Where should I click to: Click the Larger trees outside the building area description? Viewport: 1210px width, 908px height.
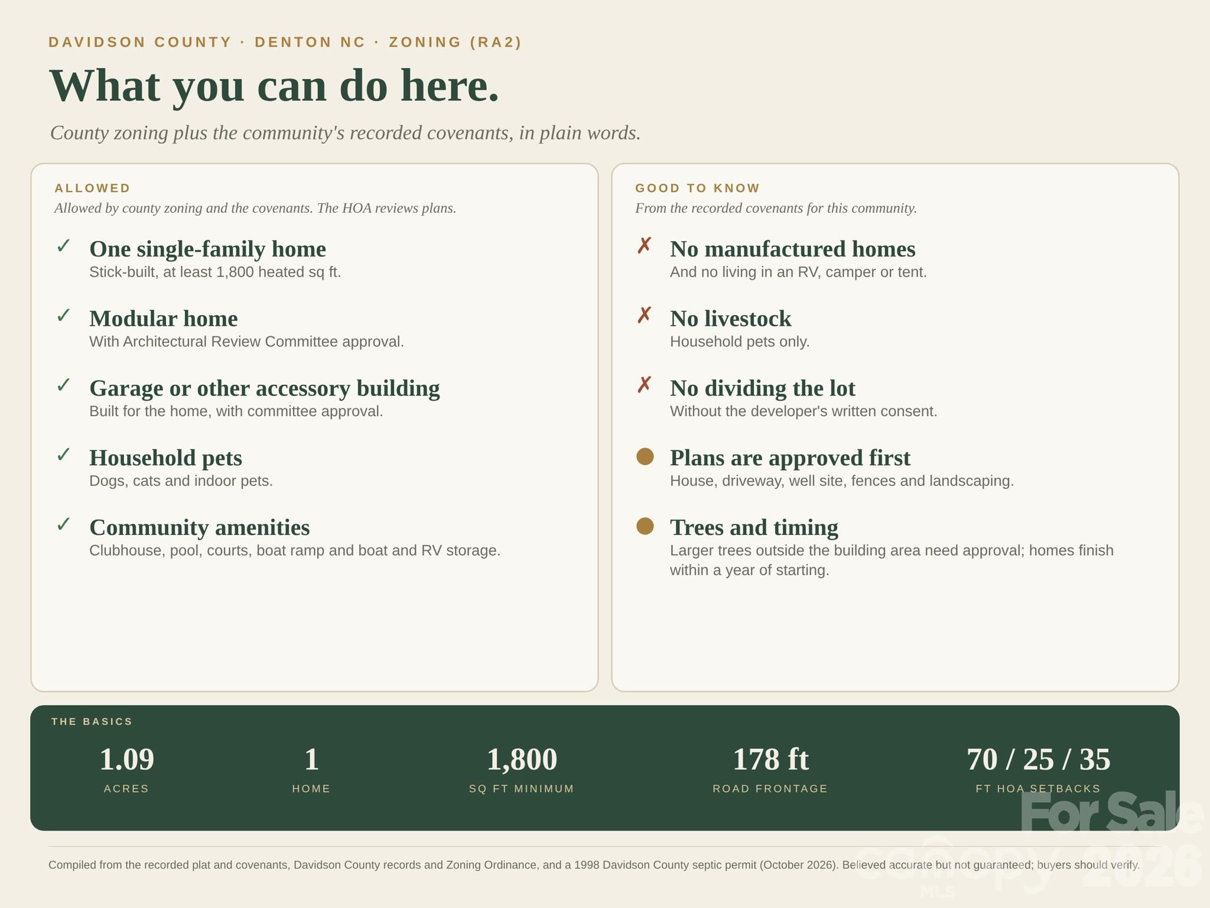click(x=892, y=560)
